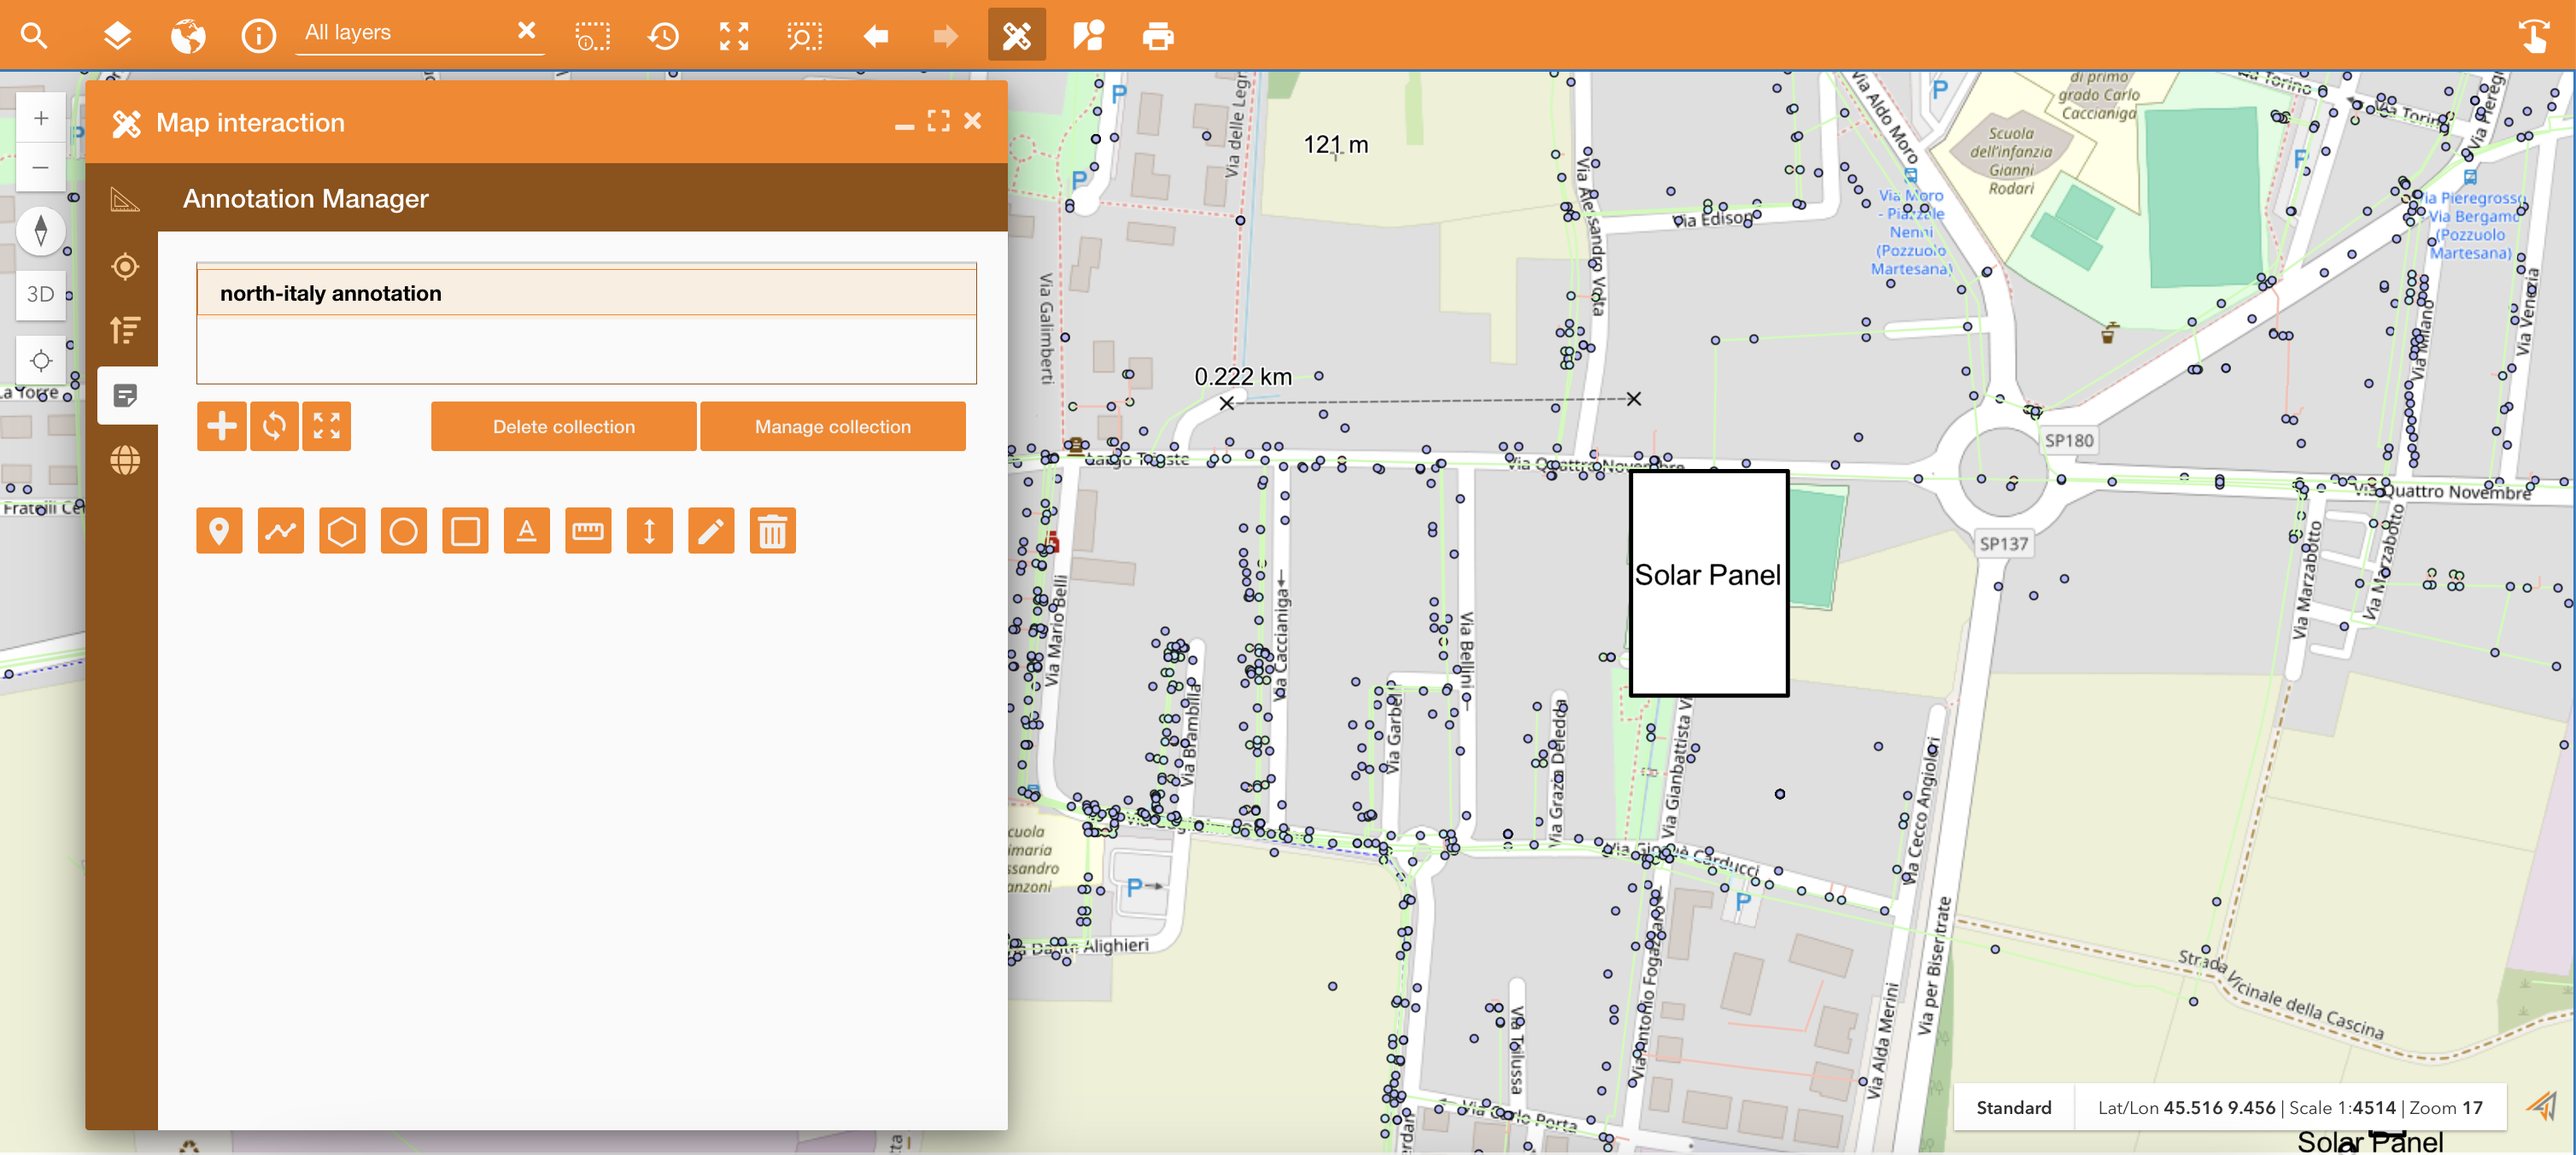Image resolution: width=2576 pixels, height=1155 pixels.
Task: Go to next map view arrow
Action: point(945,36)
